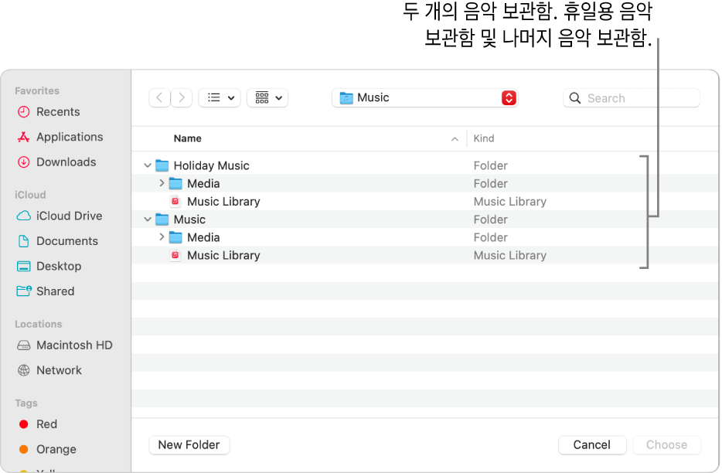Open Desktop in the sidebar

click(59, 266)
